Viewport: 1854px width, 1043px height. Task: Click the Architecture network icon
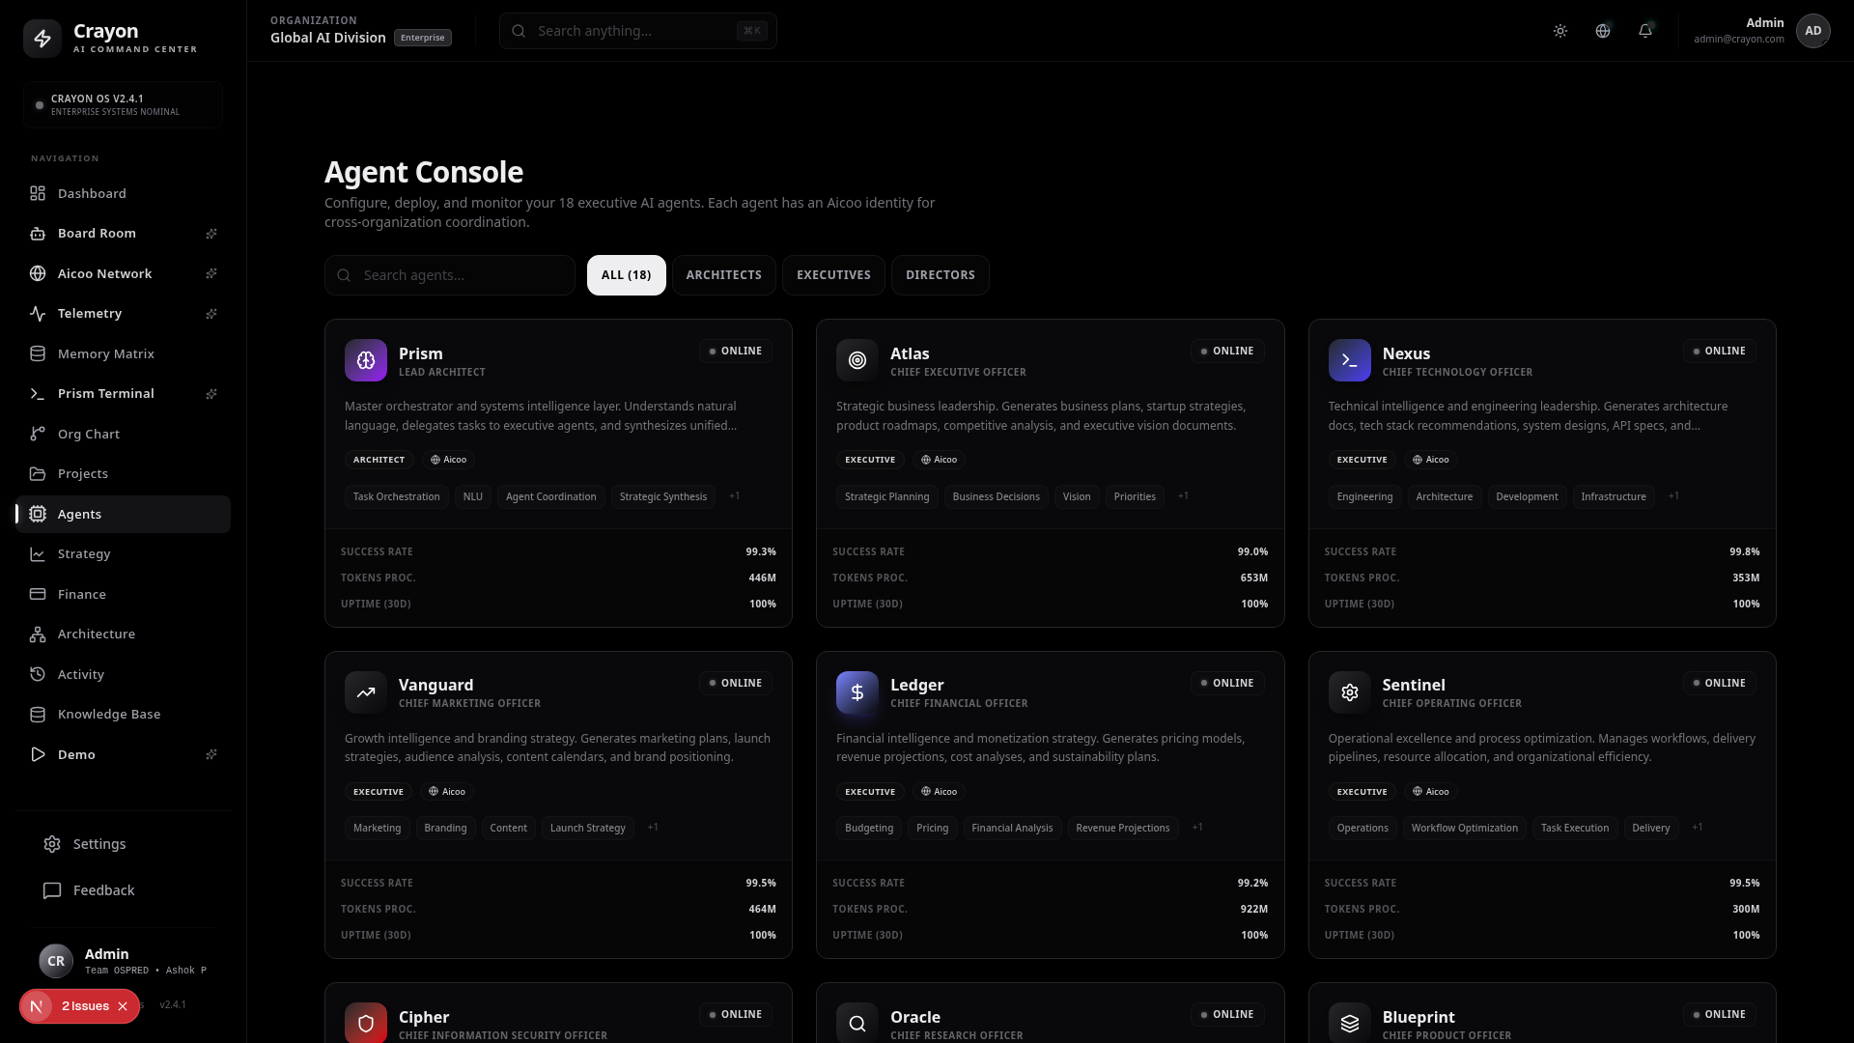pos(38,634)
